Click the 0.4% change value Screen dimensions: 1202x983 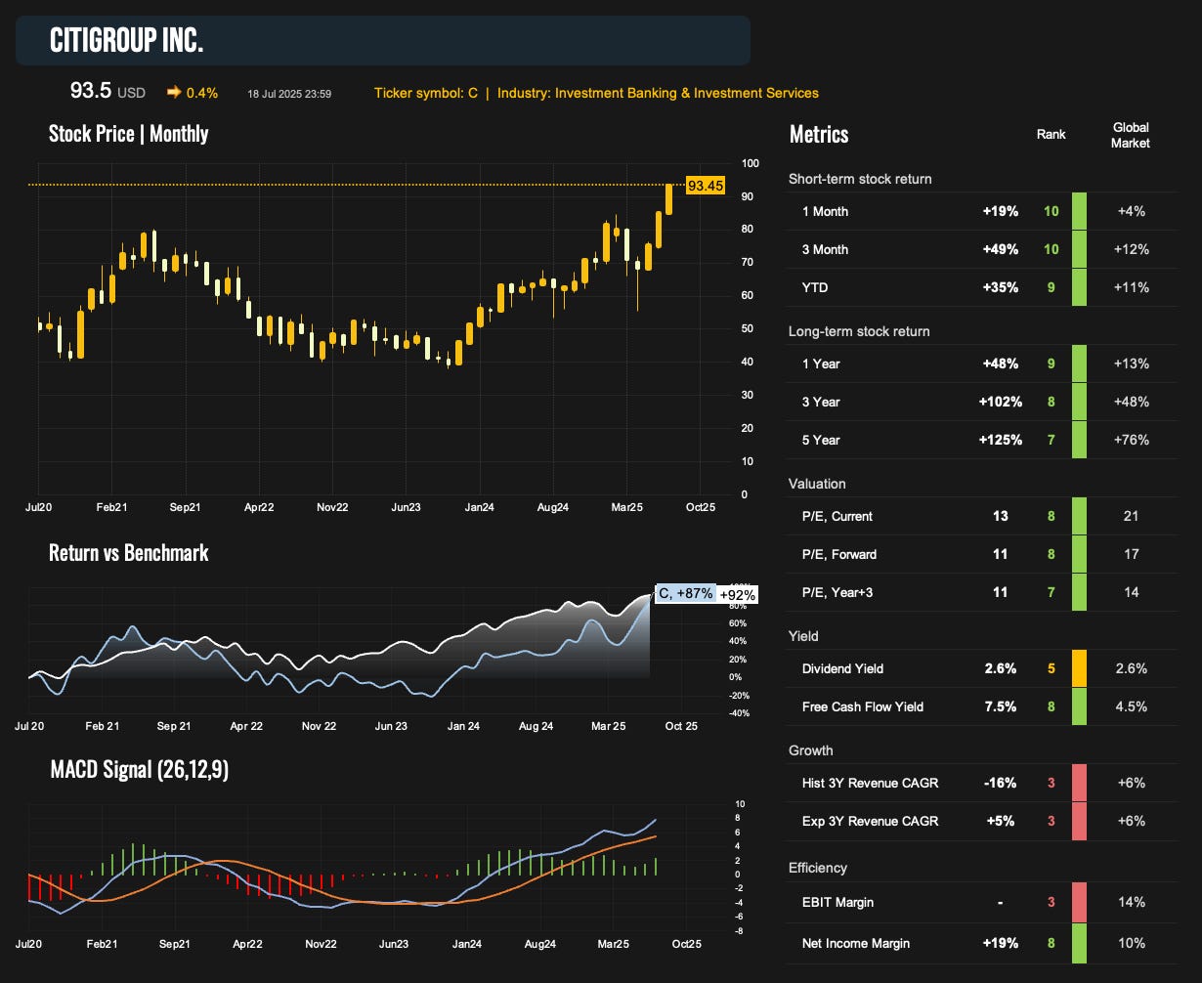tap(202, 93)
